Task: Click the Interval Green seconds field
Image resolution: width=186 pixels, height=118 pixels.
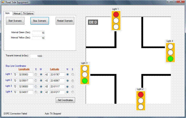Action: tap(38, 33)
